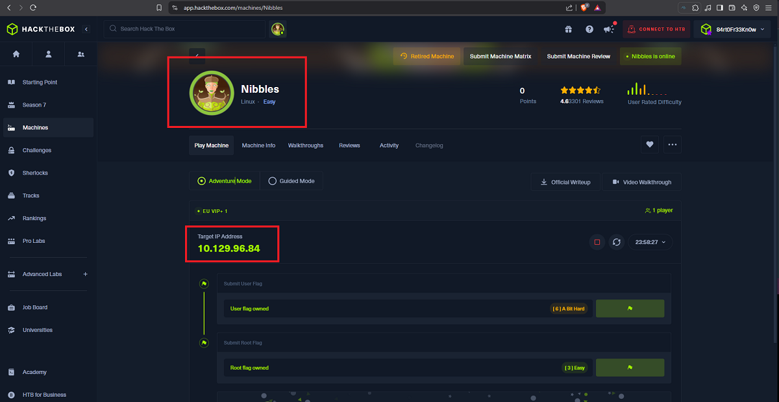Open the Walkthroughs tab
Screen dimensions: 779x402
tap(306, 145)
